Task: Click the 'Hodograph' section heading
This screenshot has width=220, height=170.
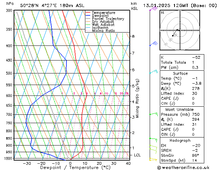Action: pos(180,141)
